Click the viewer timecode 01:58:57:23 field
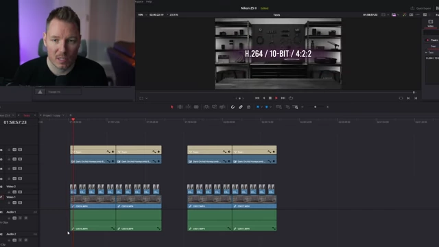This screenshot has width=439, height=247. (x=370, y=14)
